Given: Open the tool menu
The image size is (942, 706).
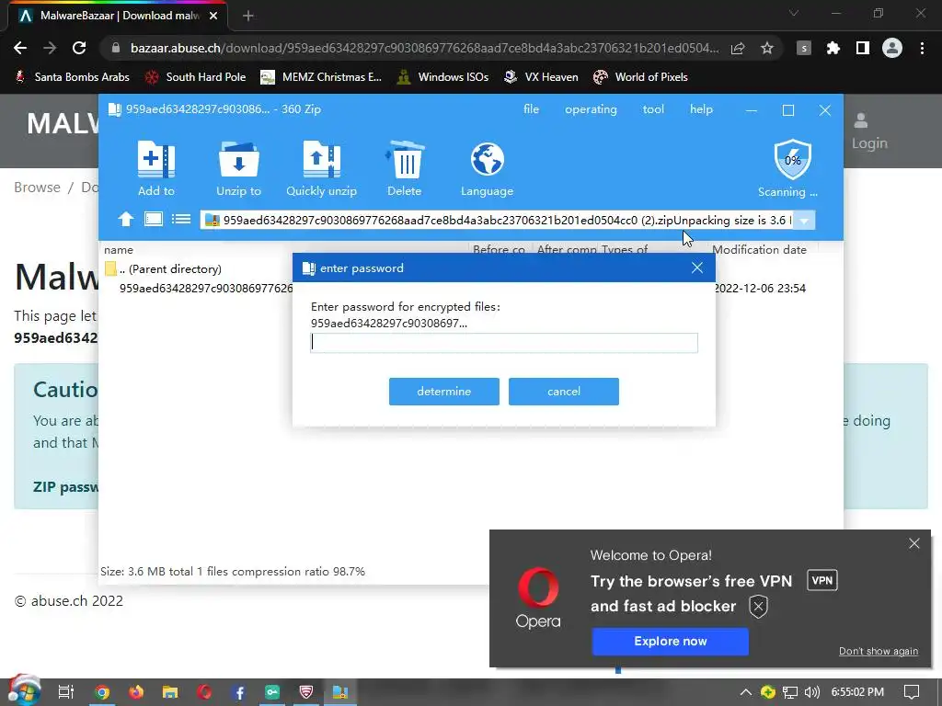Looking at the screenshot, I should (653, 109).
